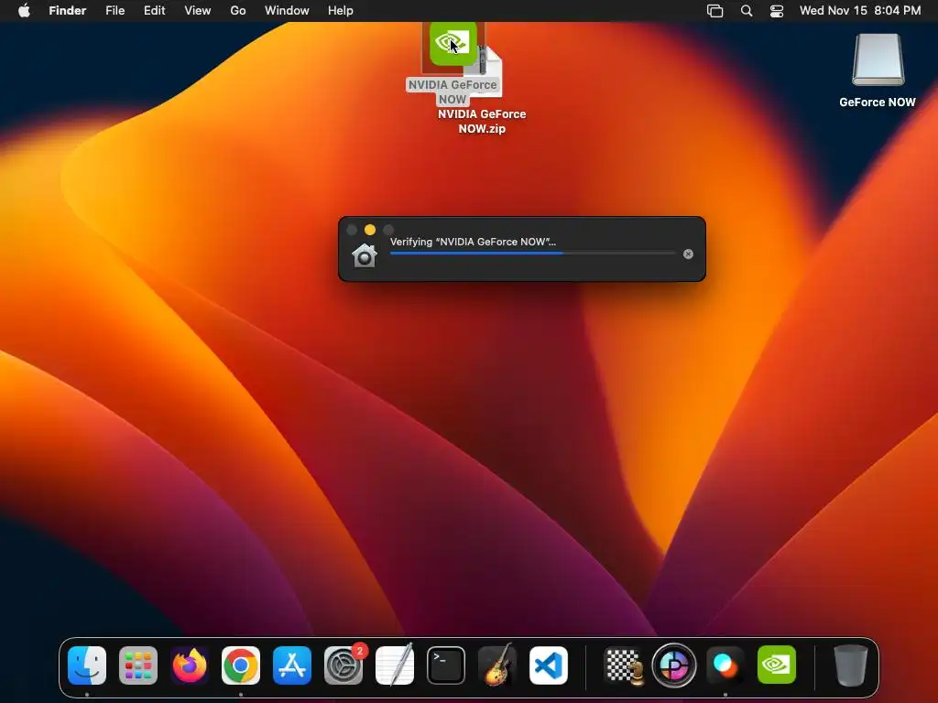Screen dimensions: 938x703
Task: Open the File menu
Action: (x=115, y=11)
